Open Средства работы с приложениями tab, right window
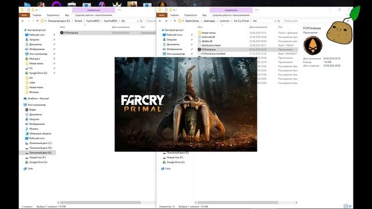The height and width of the screenshot is (209, 372). pyautogui.click(x=231, y=15)
